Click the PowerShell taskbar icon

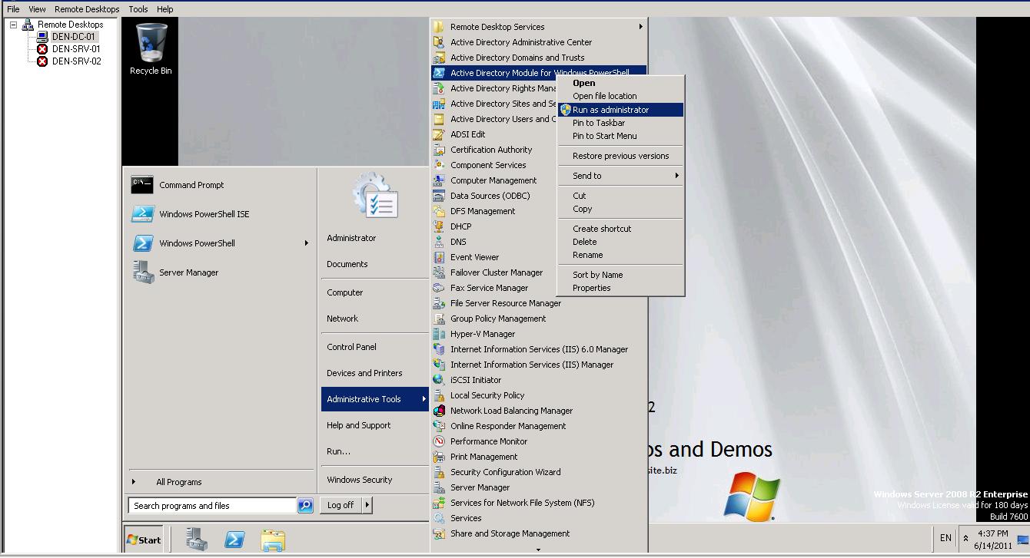click(234, 539)
